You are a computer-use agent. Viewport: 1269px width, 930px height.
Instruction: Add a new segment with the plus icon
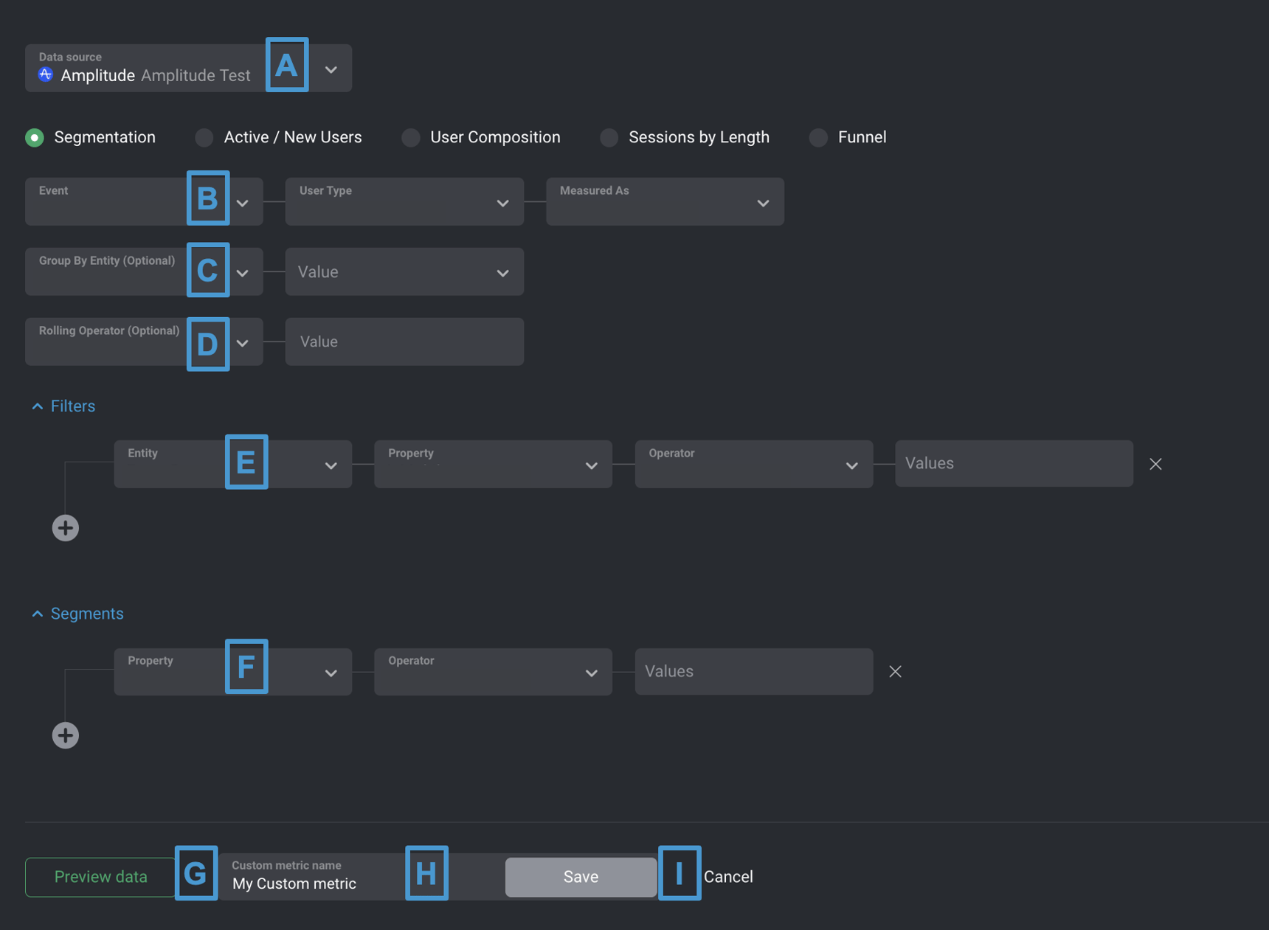point(65,735)
